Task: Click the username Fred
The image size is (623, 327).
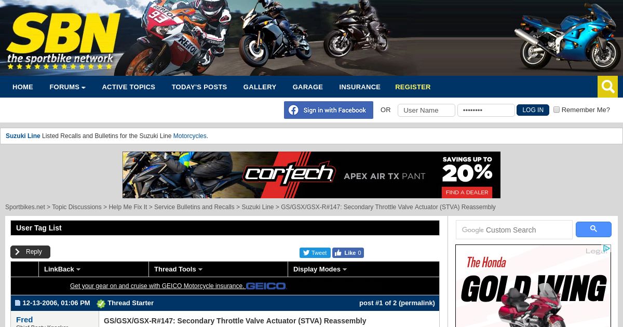Action: point(24,320)
